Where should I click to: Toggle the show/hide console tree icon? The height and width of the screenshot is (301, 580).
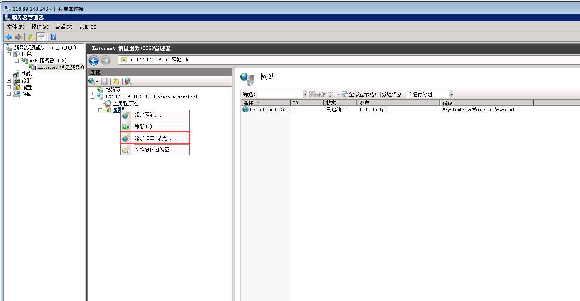click(x=41, y=37)
